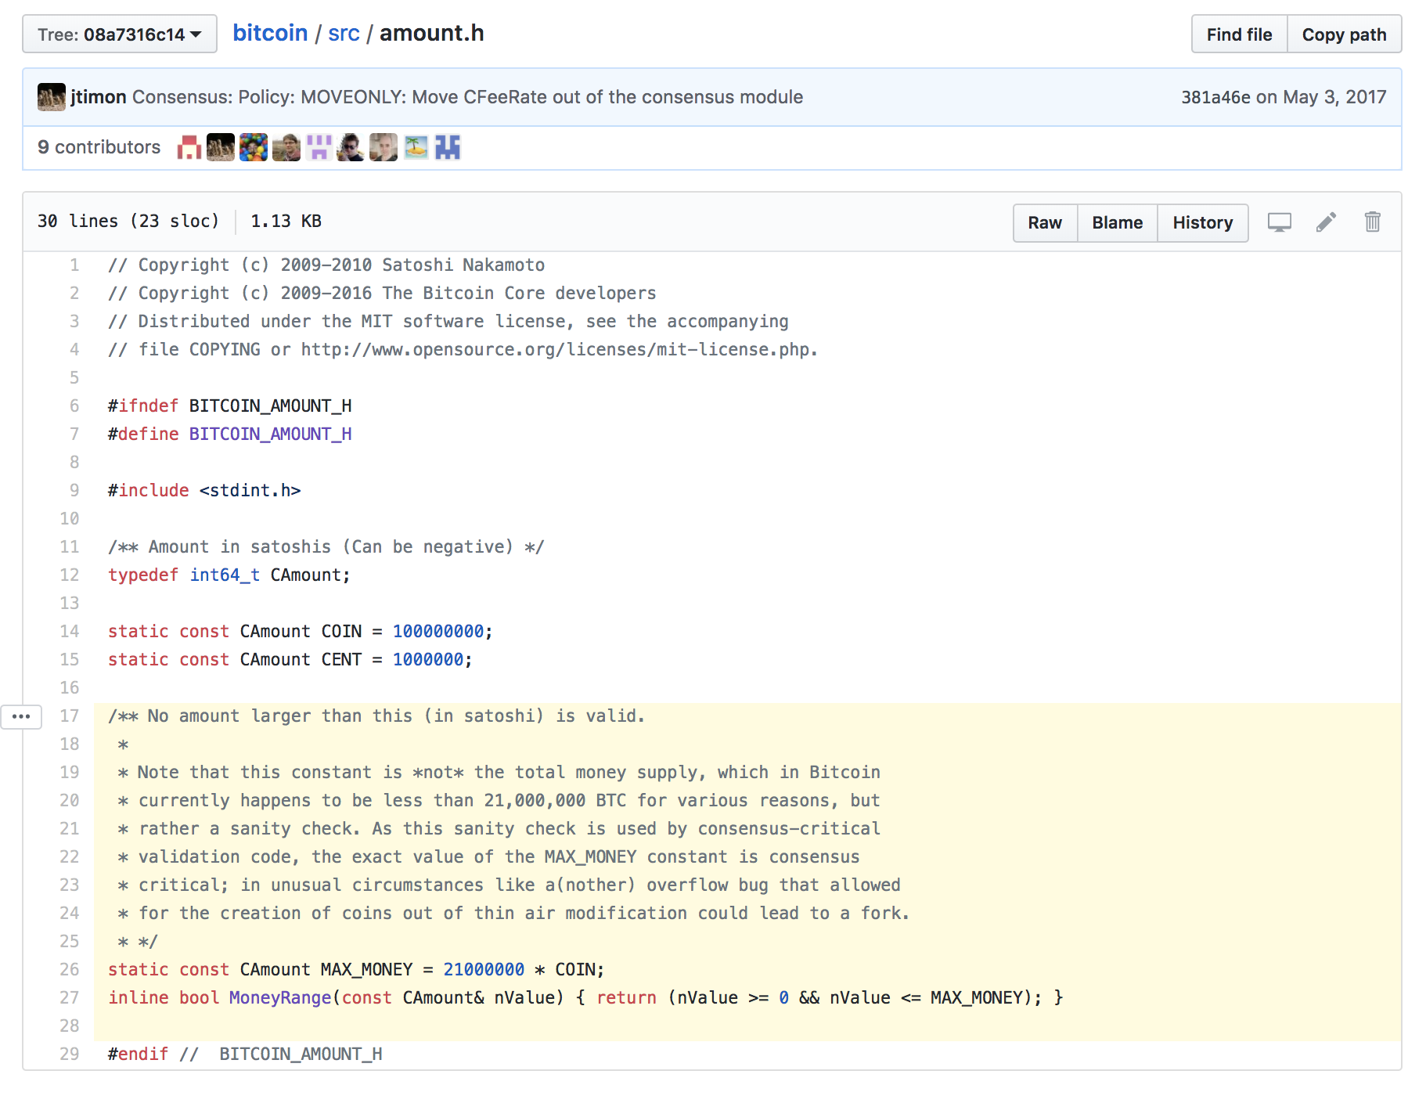
Task: Click the trash delete file icon
Action: [1372, 223]
